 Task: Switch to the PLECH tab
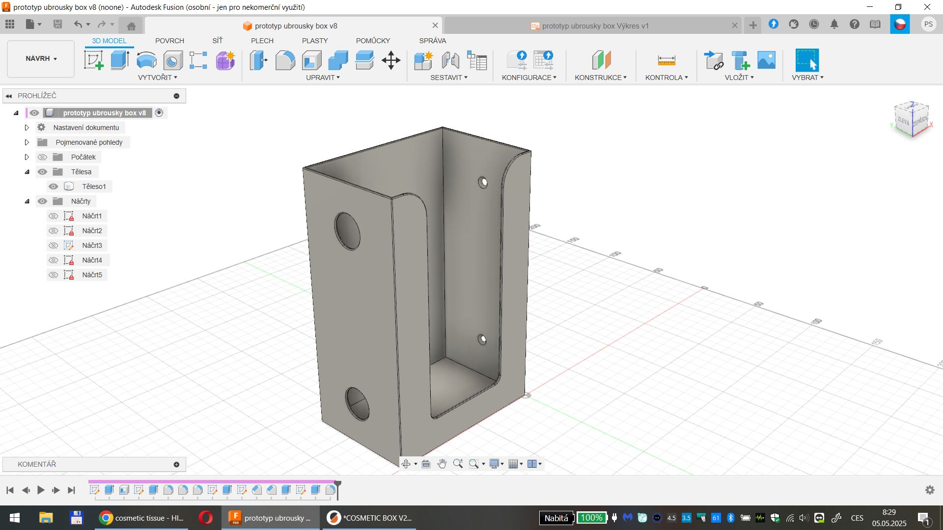[262, 41]
